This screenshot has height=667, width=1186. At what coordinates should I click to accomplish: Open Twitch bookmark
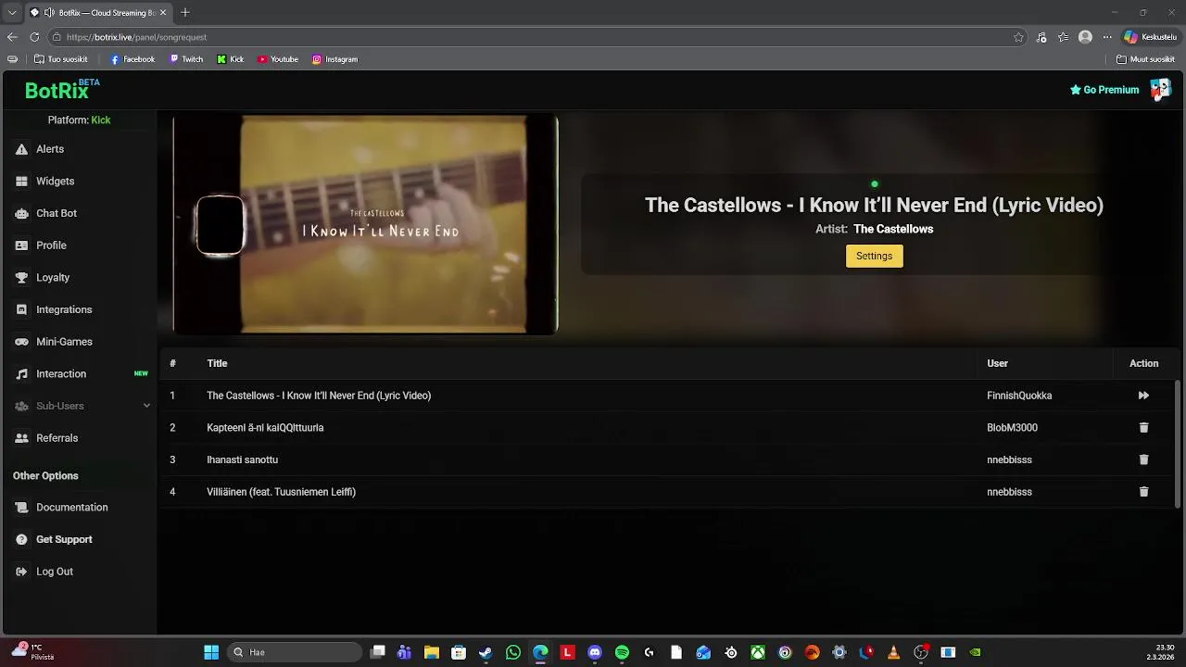(x=186, y=59)
